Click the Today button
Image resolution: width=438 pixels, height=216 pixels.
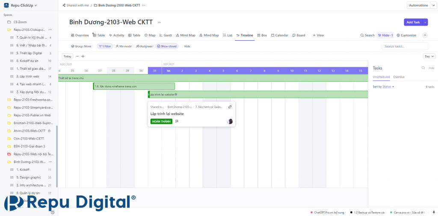(x=67, y=56)
